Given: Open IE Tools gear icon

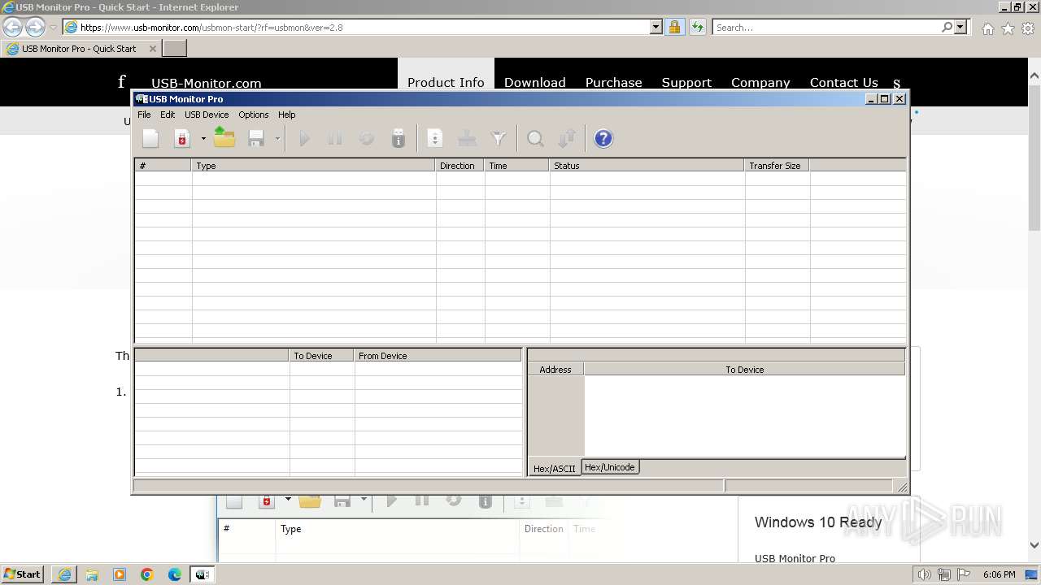Looking at the screenshot, I should click(x=1028, y=28).
